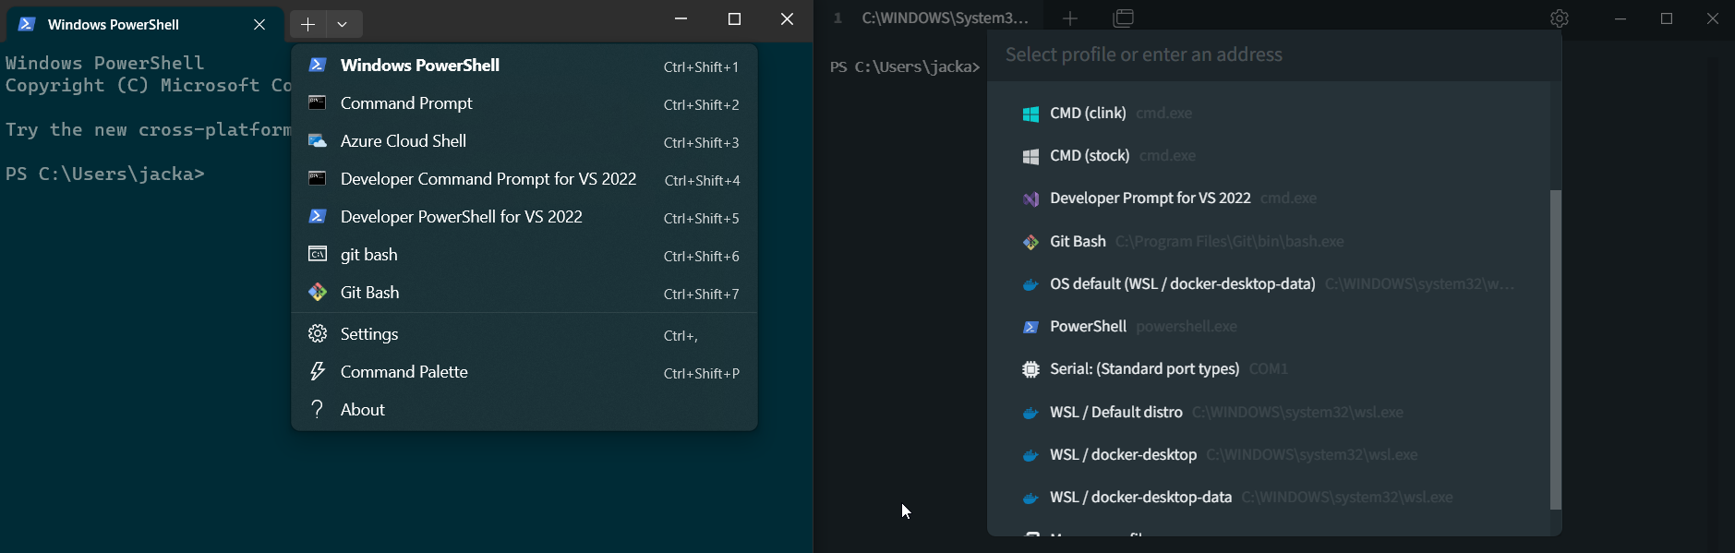Open Settings from the dropdown menu
The image size is (1735, 553).
coord(524,334)
